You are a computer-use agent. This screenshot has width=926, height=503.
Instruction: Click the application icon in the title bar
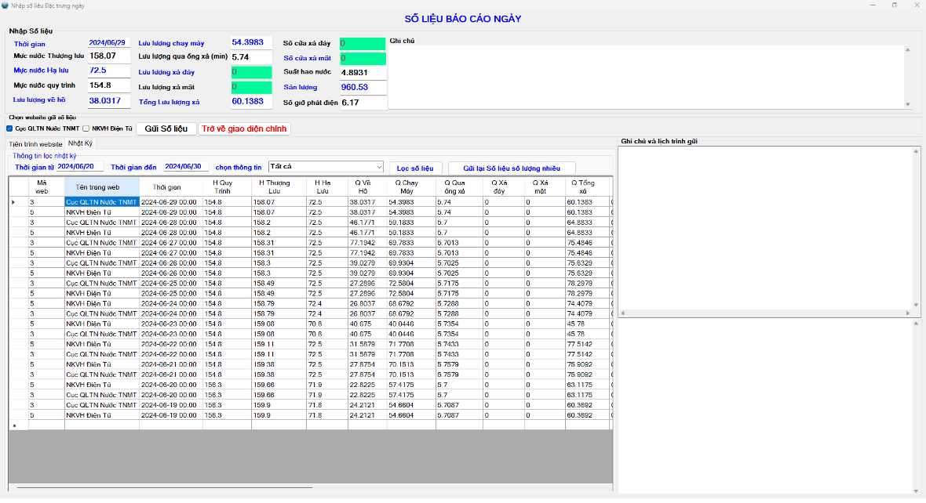pyautogui.click(x=5, y=5)
